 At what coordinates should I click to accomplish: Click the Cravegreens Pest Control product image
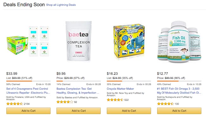(x=28, y=41)
